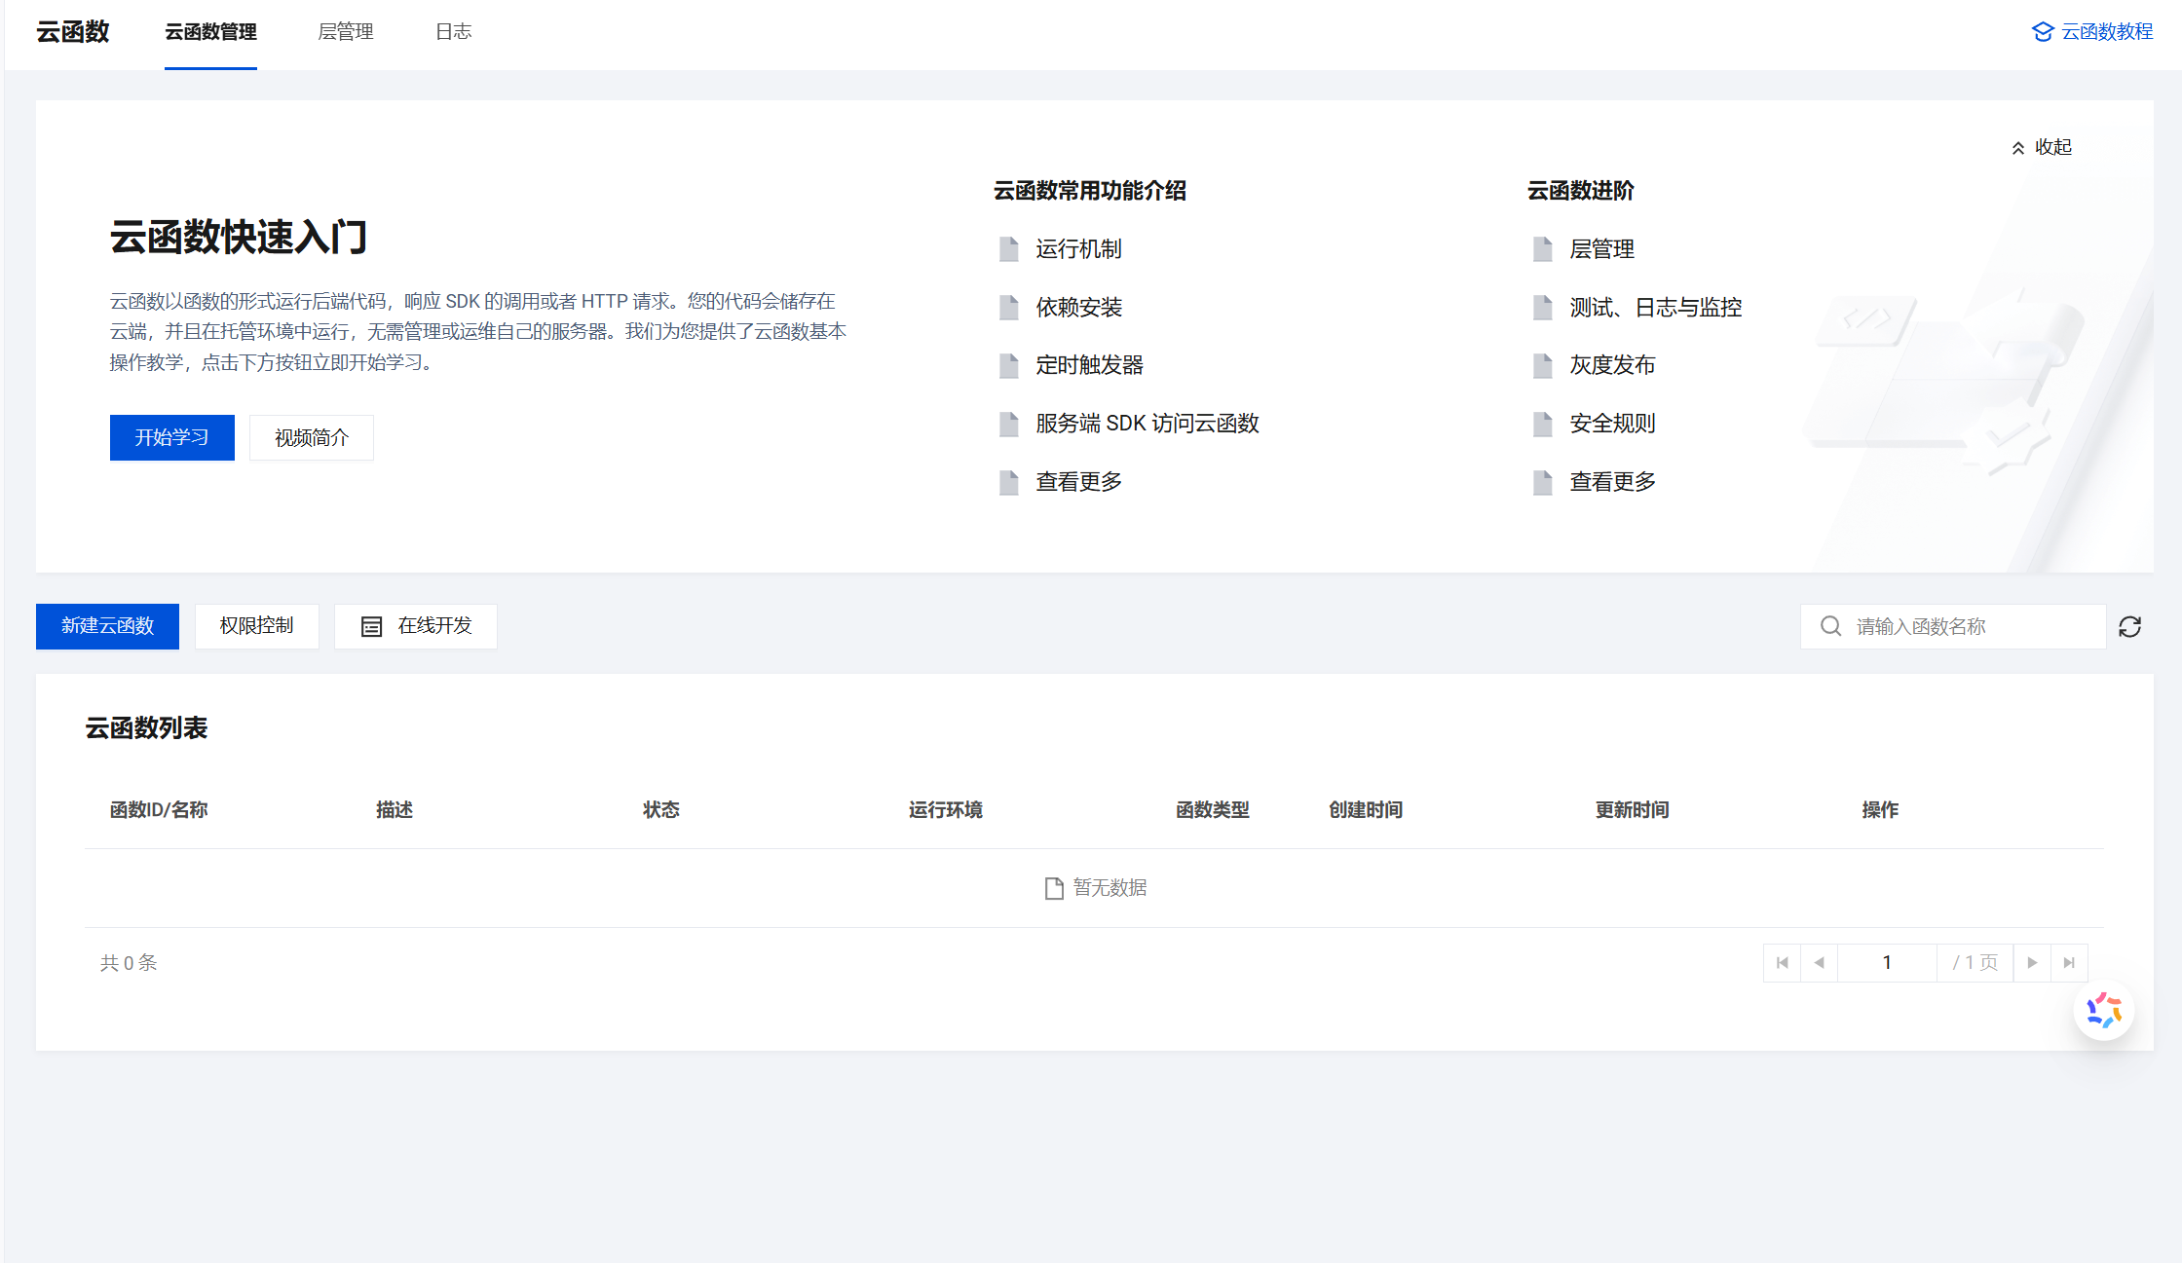Viewport: 2182px width, 1263px height.
Task: Open the colorful assistant floating icon
Action: click(2104, 1011)
